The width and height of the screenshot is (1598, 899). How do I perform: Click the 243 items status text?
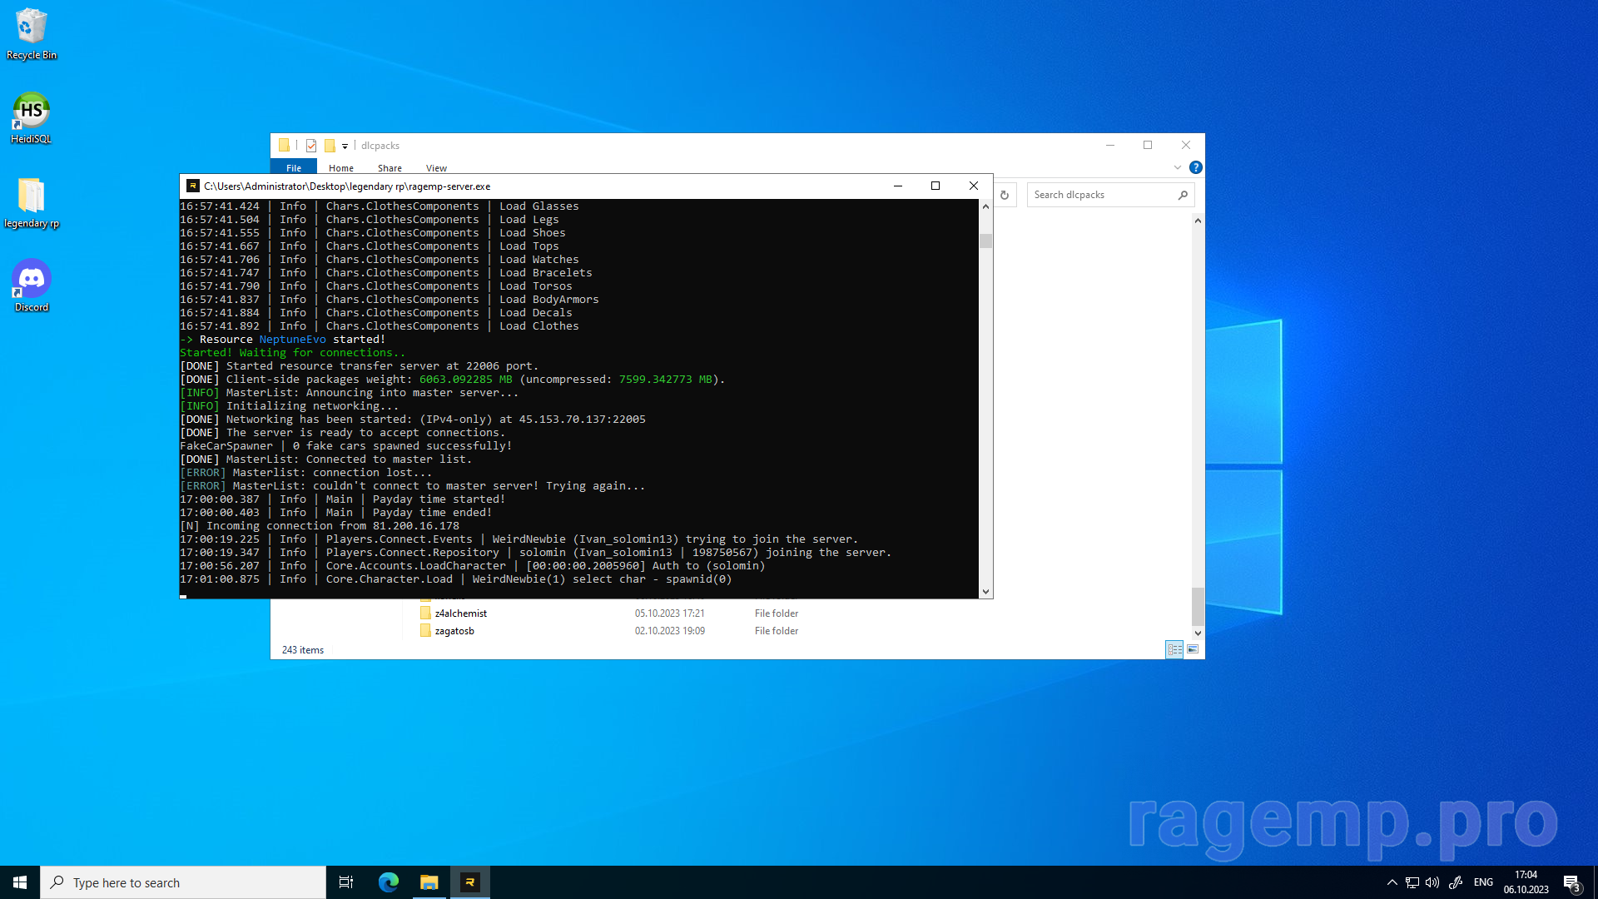pyautogui.click(x=303, y=650)
